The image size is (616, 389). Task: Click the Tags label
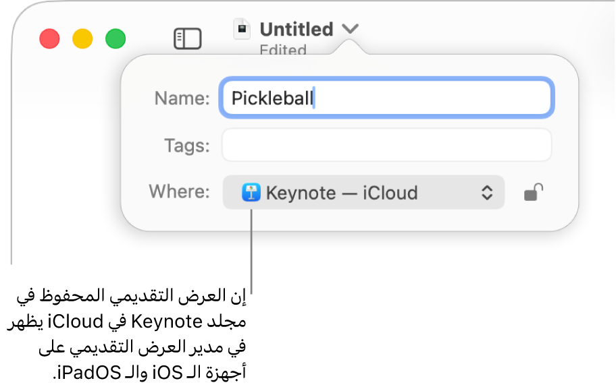[187, 145]
